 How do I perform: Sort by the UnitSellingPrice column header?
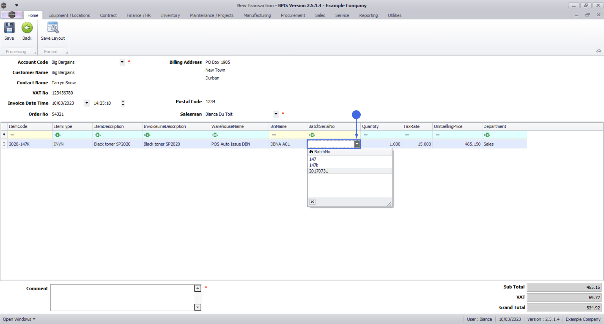tap(457, 126)
